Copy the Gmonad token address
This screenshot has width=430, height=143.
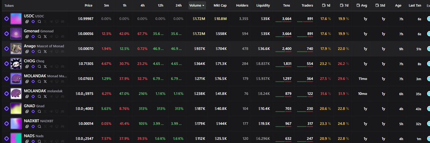pyautogui.click(x=27, y=37)
